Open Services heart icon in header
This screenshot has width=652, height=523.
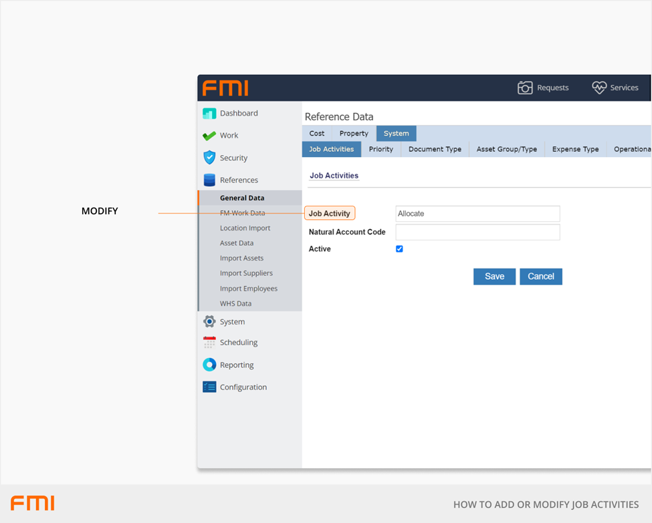pyautogui.click(x=599, y=88)
